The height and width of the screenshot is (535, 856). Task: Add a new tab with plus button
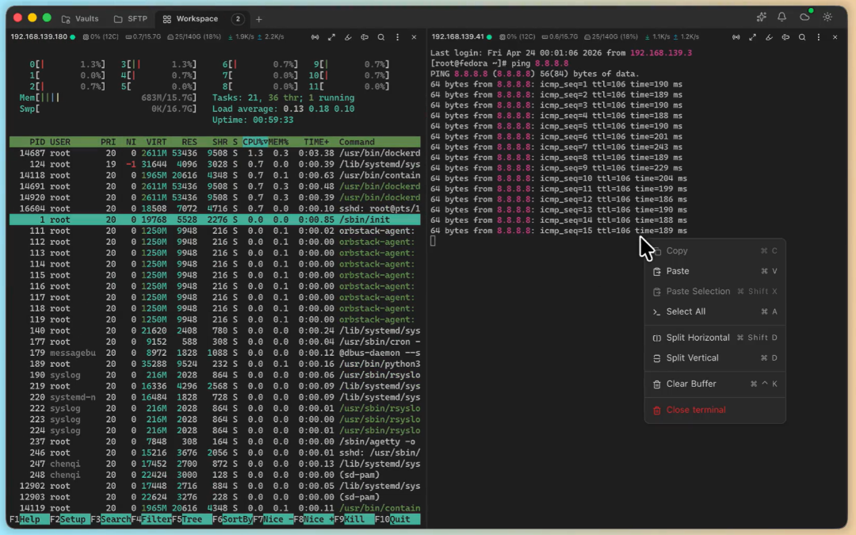258,19
